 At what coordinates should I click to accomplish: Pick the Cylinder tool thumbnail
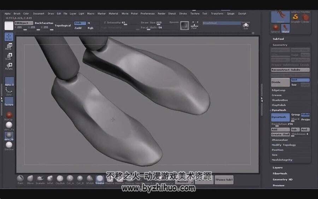click(x=305, y=18)
